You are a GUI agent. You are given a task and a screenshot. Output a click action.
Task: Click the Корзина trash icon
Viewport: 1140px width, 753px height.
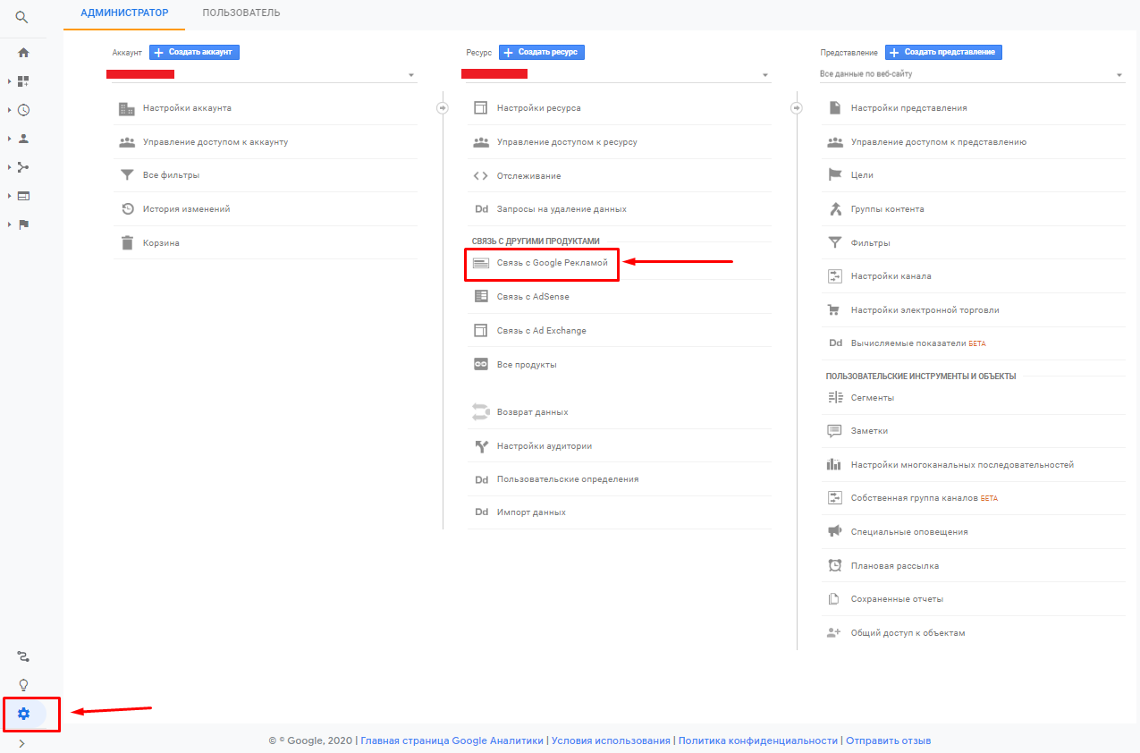(x=127, y=243)
